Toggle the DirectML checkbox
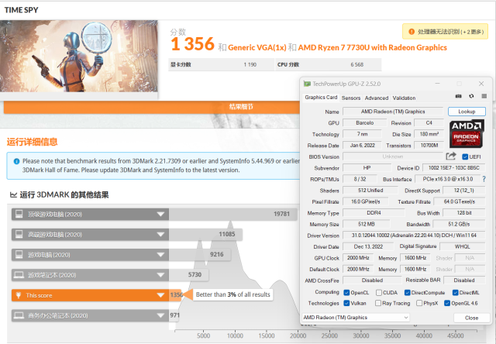The image size is (496, 344). coord(455,293)
